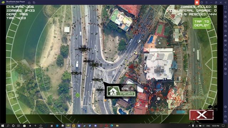Open File Explorer from the taskbar
Image resolution: width=228 pixels, height=128 pixels.
[x=117, y=126]
